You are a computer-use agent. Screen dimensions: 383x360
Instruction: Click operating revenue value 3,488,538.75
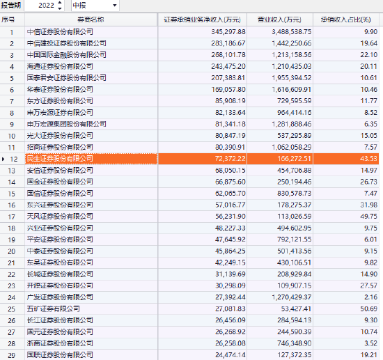pyautogui.click(x=292, y=32)
